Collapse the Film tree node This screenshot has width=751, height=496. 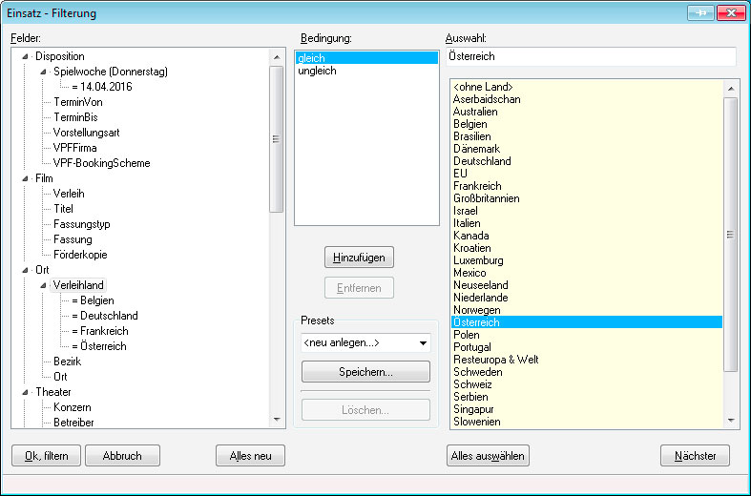click(x=25, y=178)
